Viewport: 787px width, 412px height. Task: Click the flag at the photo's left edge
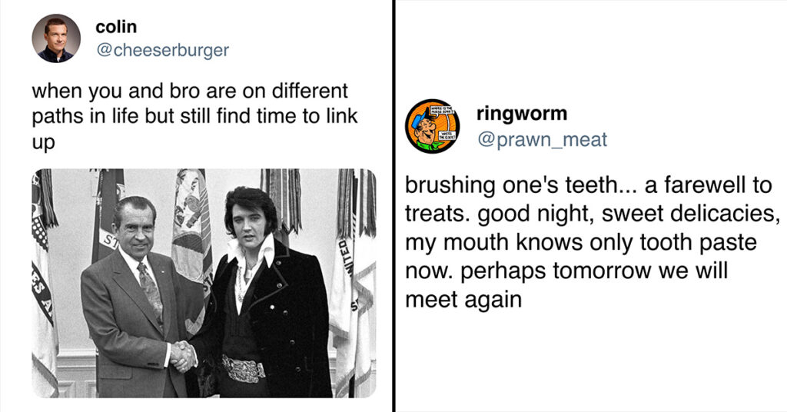pyautogui.click(x=44, y=283)
